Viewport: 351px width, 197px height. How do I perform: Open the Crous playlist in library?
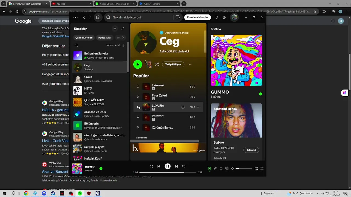(100, 79)
